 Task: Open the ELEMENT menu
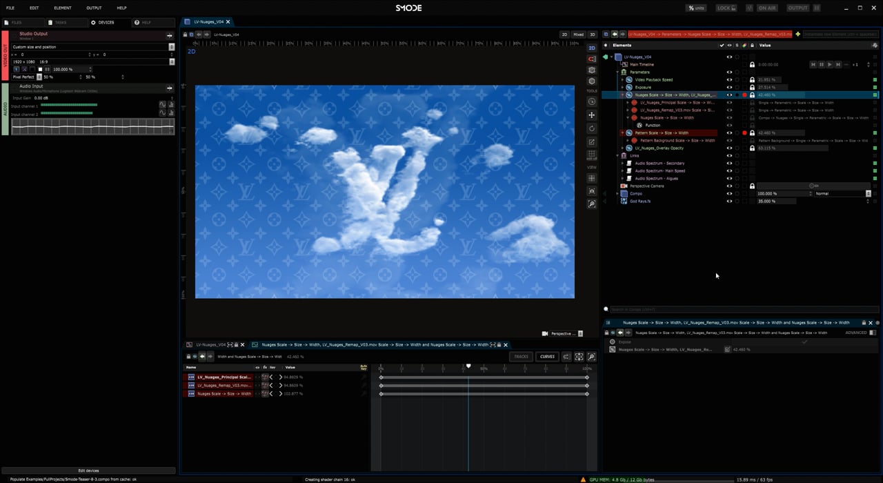pos(63,8)
